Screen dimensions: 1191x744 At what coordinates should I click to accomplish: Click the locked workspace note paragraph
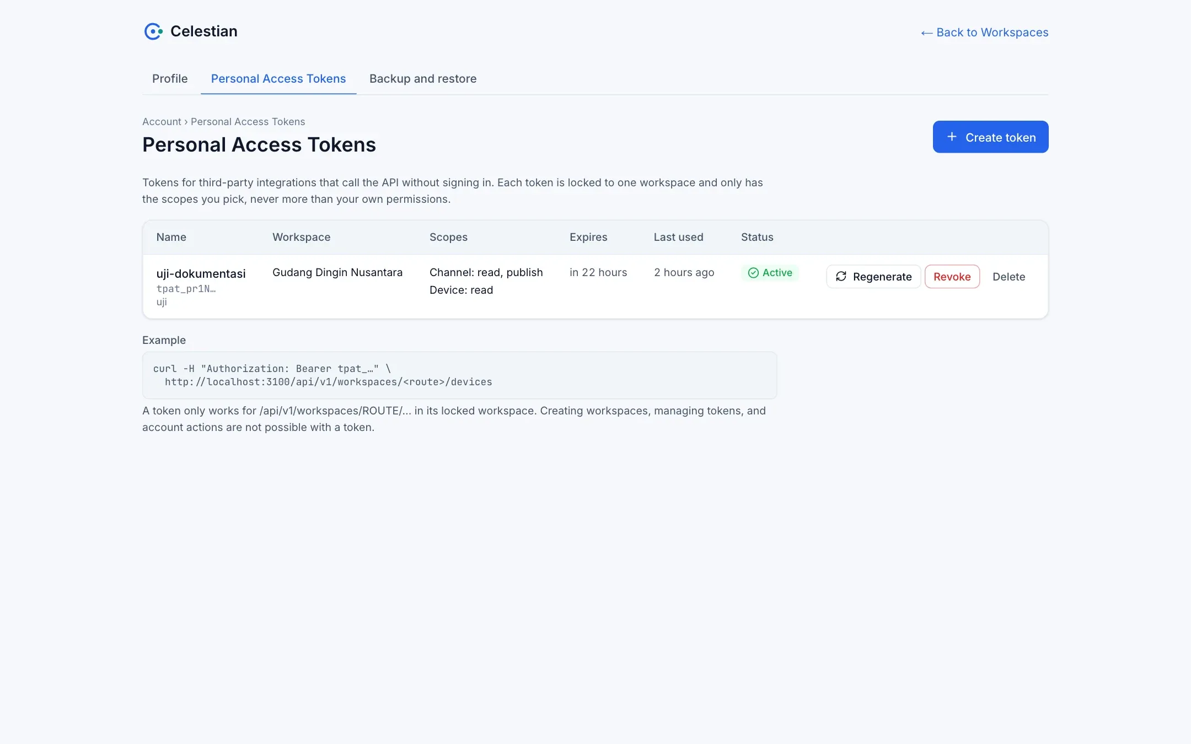454,419
